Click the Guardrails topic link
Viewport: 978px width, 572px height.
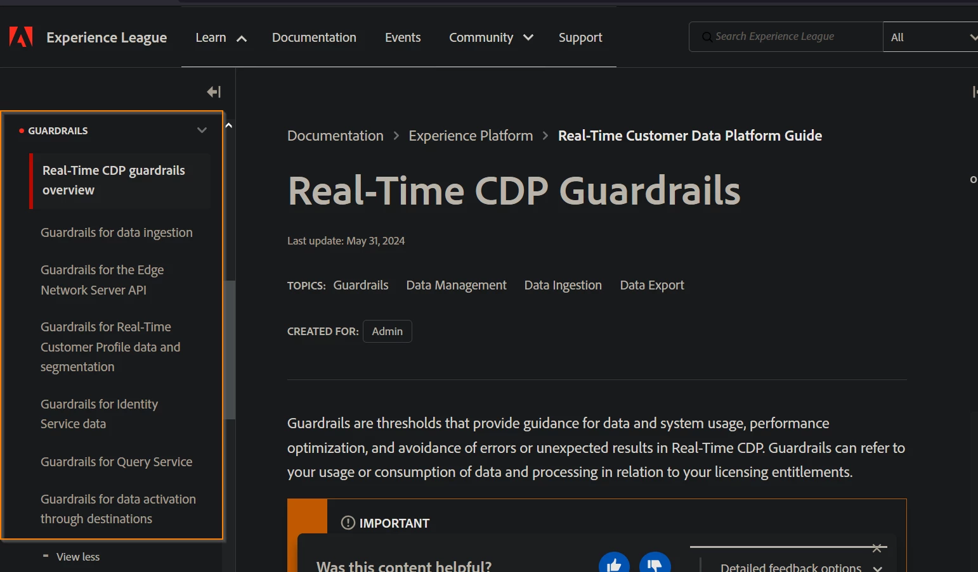point(361,285)
